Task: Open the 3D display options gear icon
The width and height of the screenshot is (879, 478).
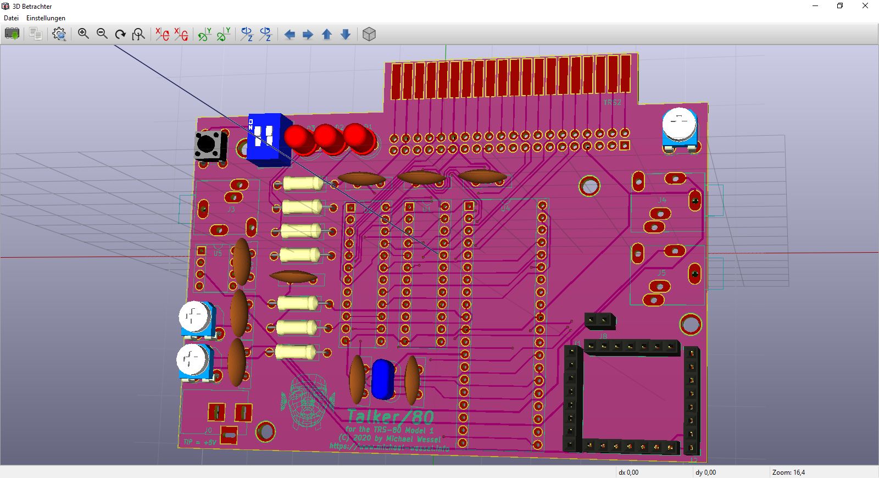Action: click(59, 34)
